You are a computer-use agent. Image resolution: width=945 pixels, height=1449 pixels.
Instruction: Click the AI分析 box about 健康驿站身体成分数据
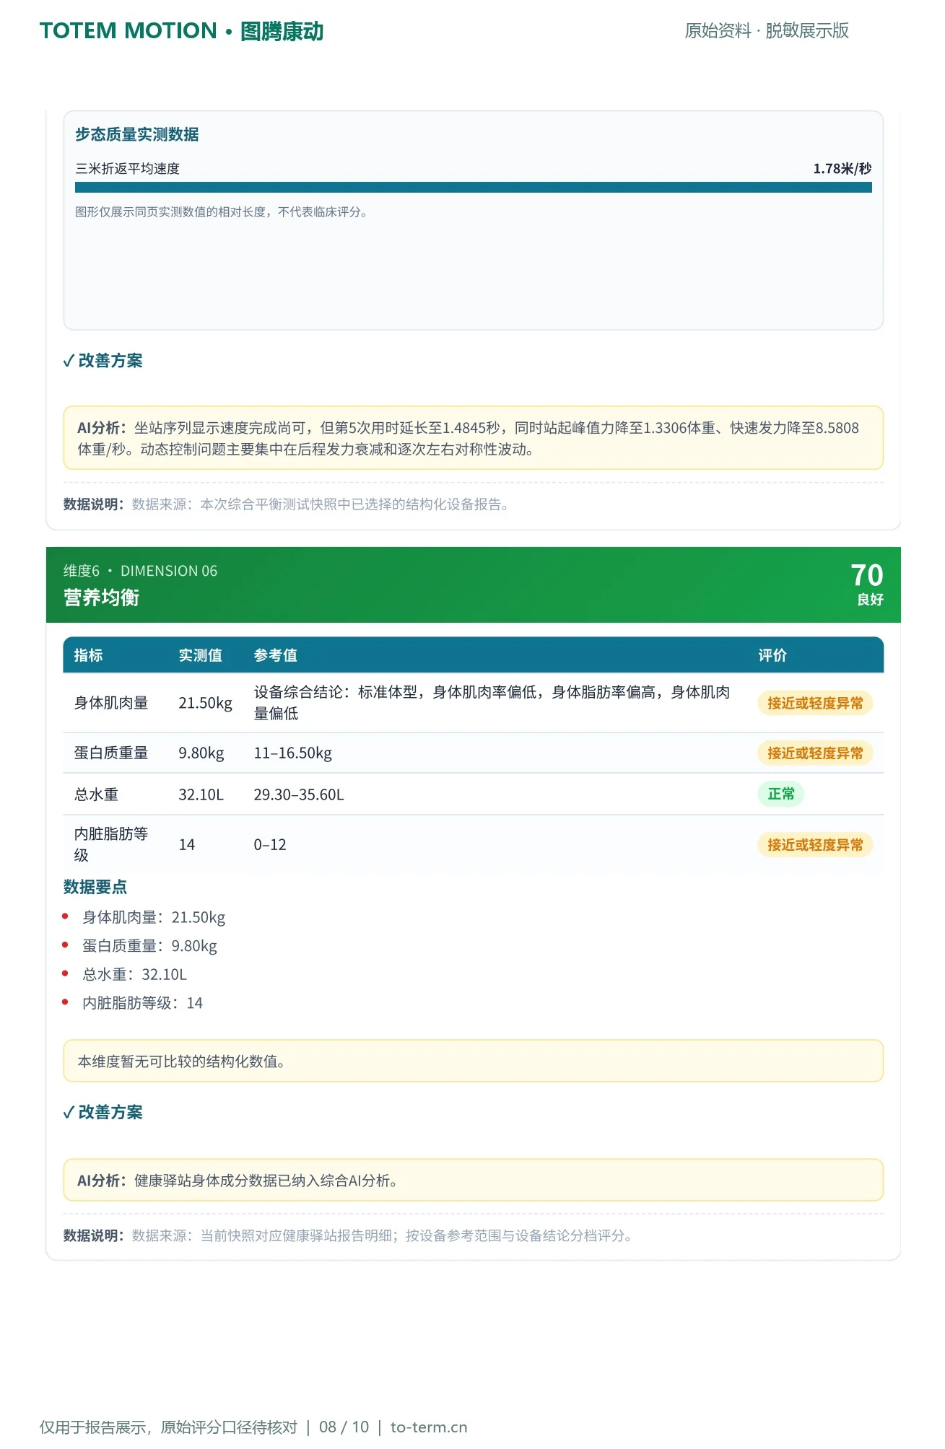pyautogui.click(x=474, y=1180)
